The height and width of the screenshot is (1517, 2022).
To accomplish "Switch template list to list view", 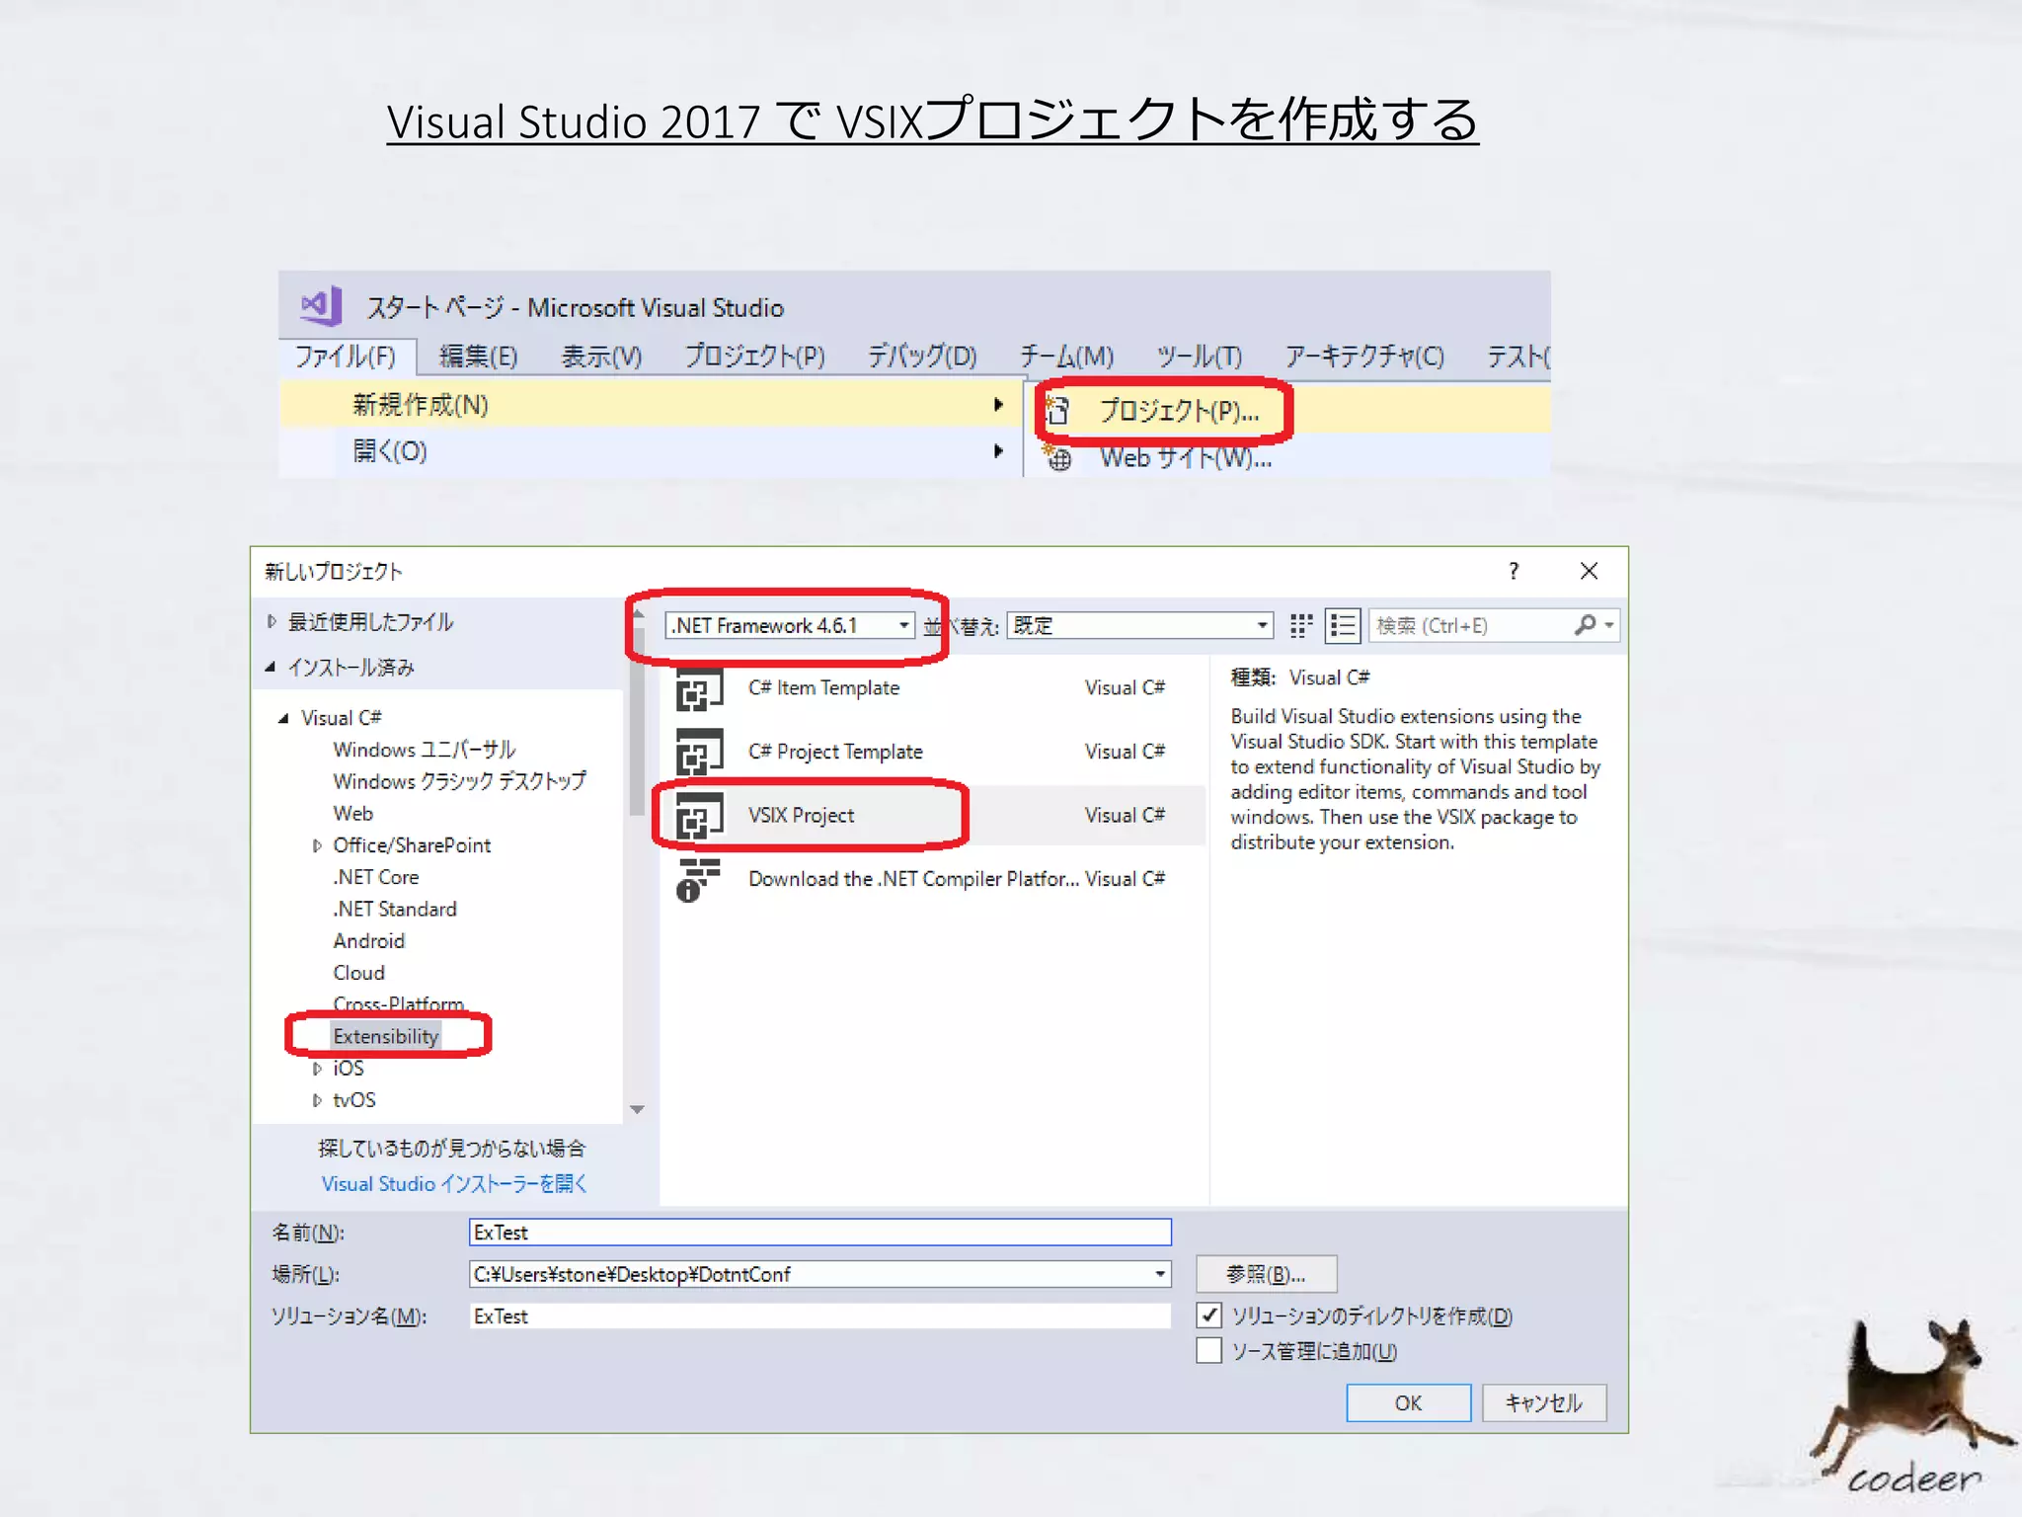I will point(1343,625).
